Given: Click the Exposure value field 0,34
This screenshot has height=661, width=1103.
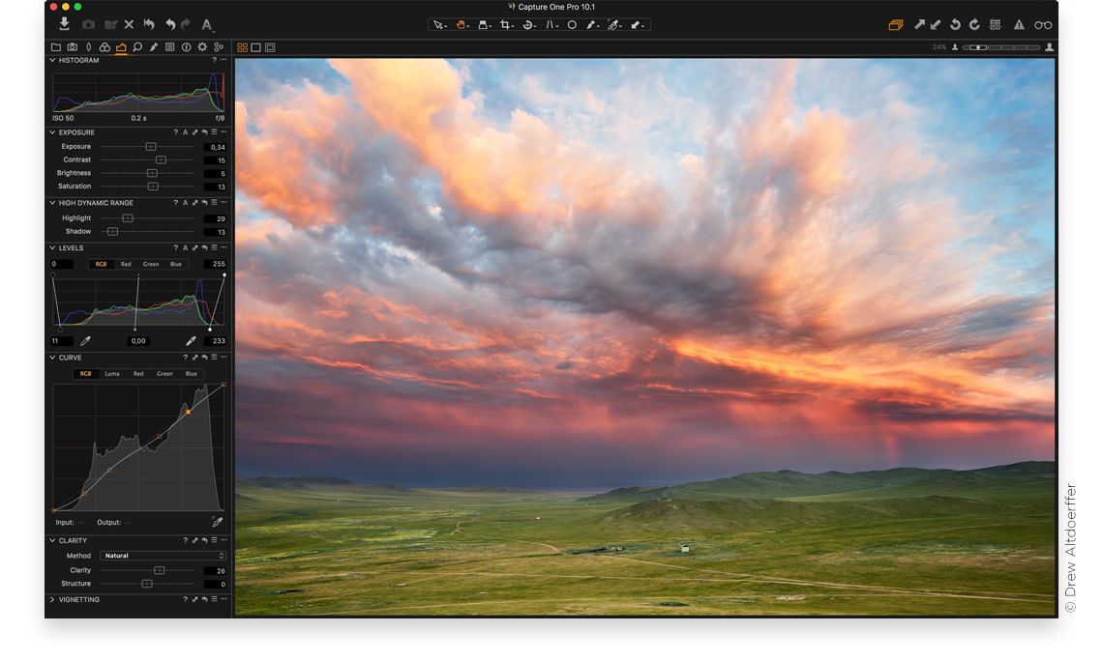Looking at the screenshot, I should coord(215,147).
